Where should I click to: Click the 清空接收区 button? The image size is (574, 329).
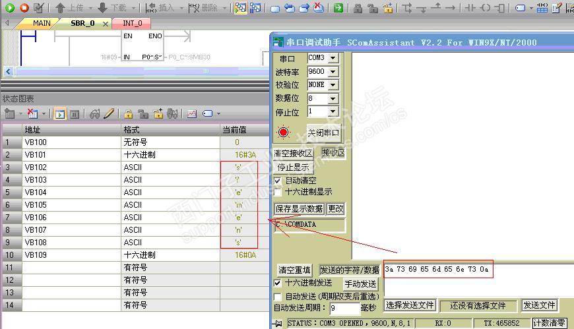click(x=293, y=154)
